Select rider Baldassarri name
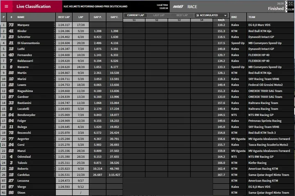 (25, 61)
